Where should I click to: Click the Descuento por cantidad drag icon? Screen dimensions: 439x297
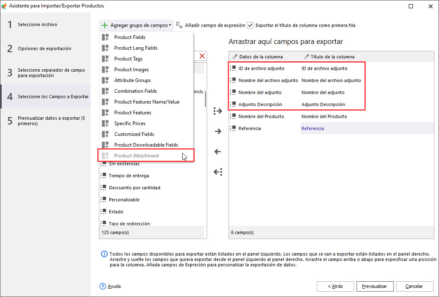click(103, 188)
